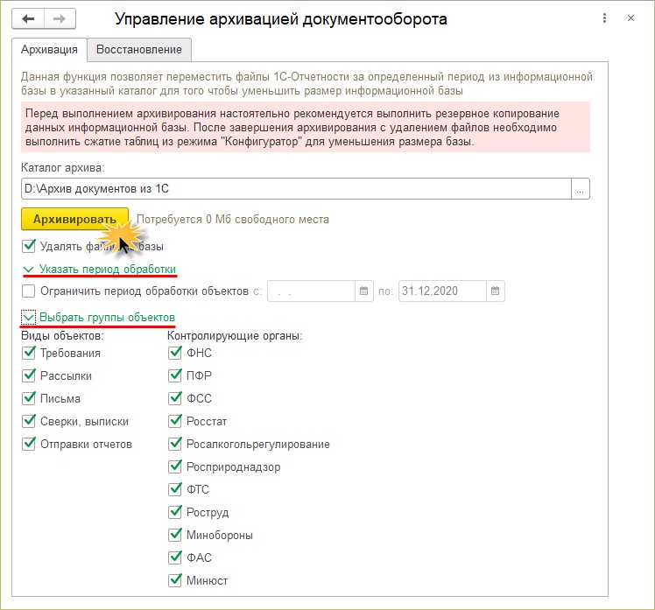Screen dimensions: 655x610
Task: Click the Контролирующие органы heading
Action: (x=235, y=336)
